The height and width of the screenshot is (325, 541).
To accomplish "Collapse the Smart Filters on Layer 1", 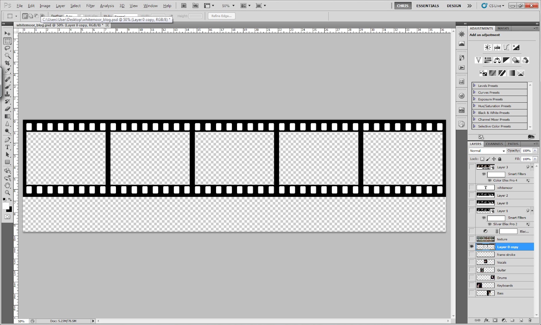I will 532,210.
